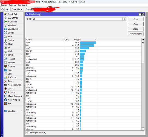The width and height of the screenshot is (148, 137).
Task: Open the table columns dropdown arrow
Action: [x=143, y=40]
